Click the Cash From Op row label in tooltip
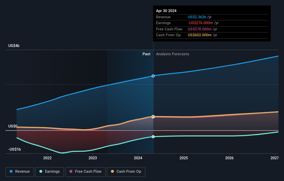The image size is (284, 181). point(168,35)
